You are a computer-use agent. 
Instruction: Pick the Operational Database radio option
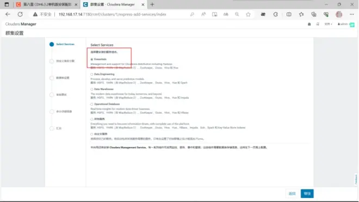92,104
